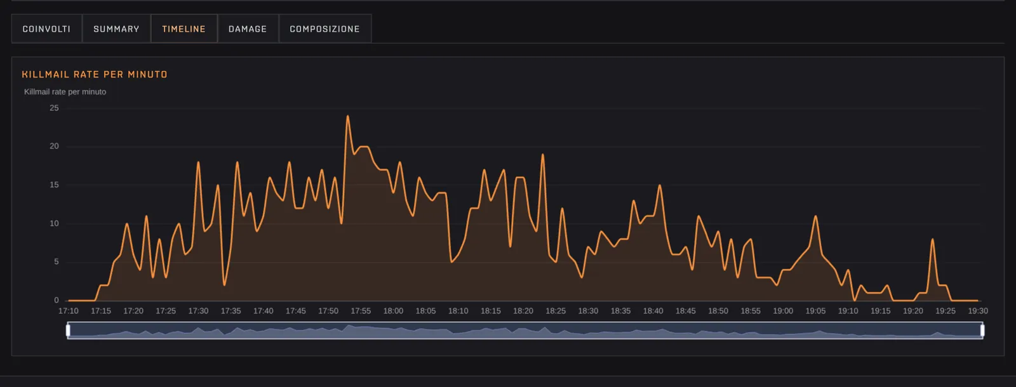Viewport: 1016px width, 387px height.
Task: Click the "Killmail rate per minuto" axis title
Action: (65, 92)
